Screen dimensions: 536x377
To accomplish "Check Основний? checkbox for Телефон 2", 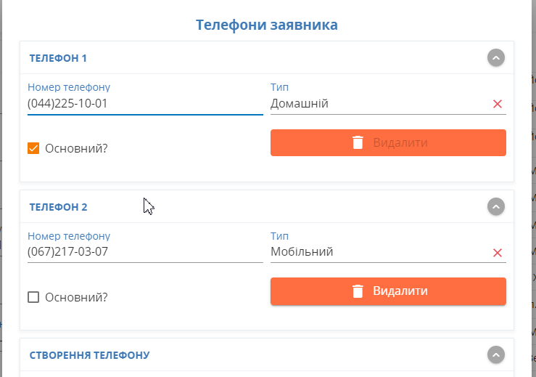I will click(x=33, y=297).
